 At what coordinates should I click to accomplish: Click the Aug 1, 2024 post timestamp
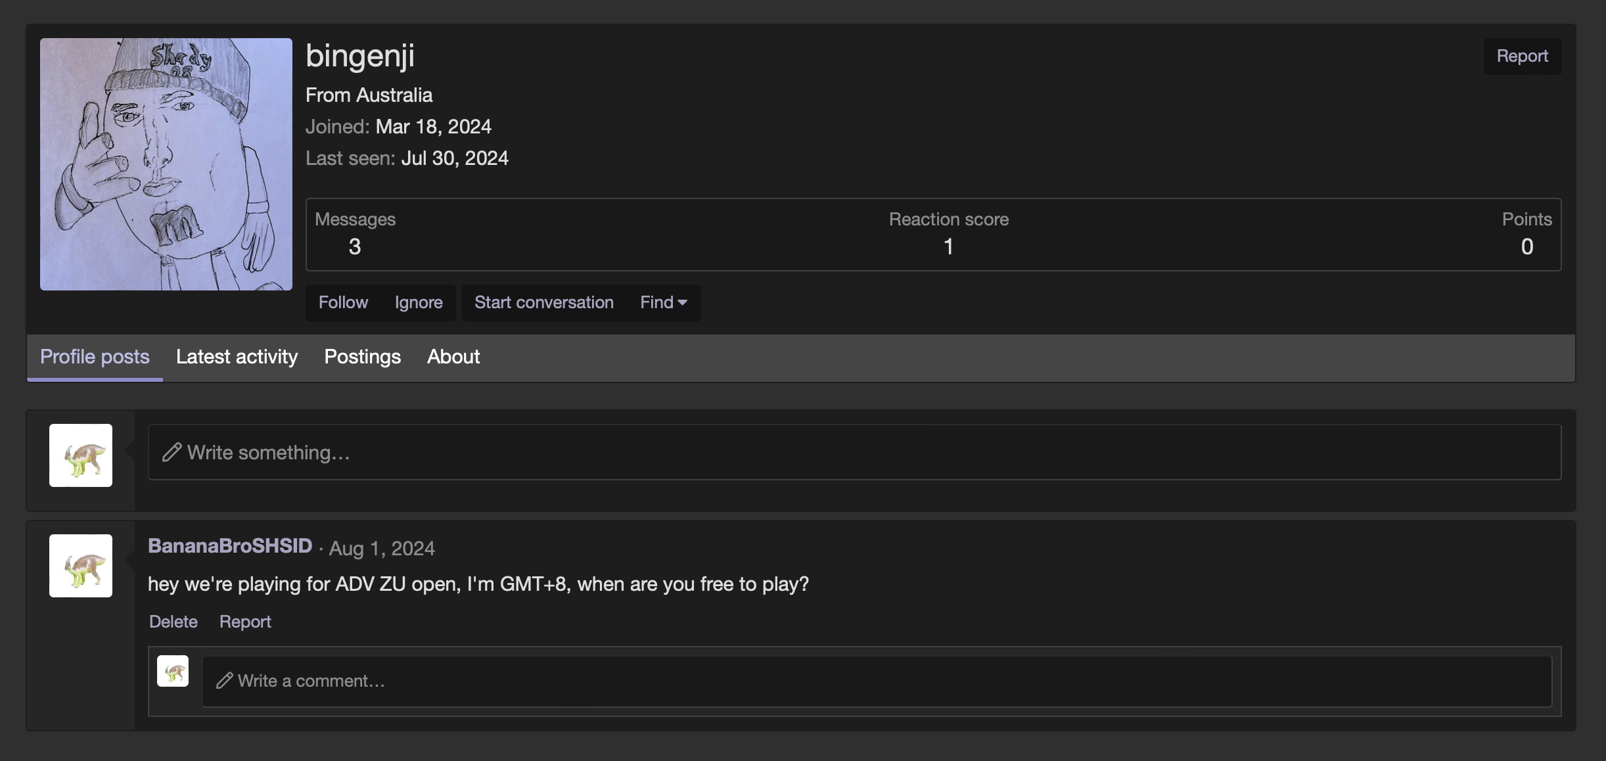[x=382, y=548]
